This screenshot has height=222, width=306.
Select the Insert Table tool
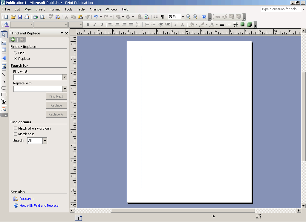click(x=4, y=50)
